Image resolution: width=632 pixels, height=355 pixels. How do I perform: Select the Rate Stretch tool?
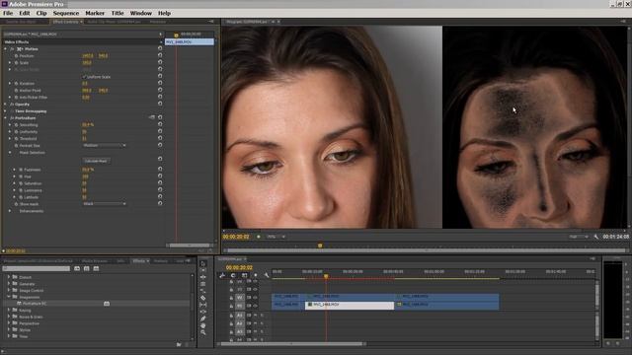pos(203,291)
